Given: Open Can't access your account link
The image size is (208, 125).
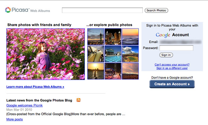Looking at the screenshot, I should (x=172, y=65).
